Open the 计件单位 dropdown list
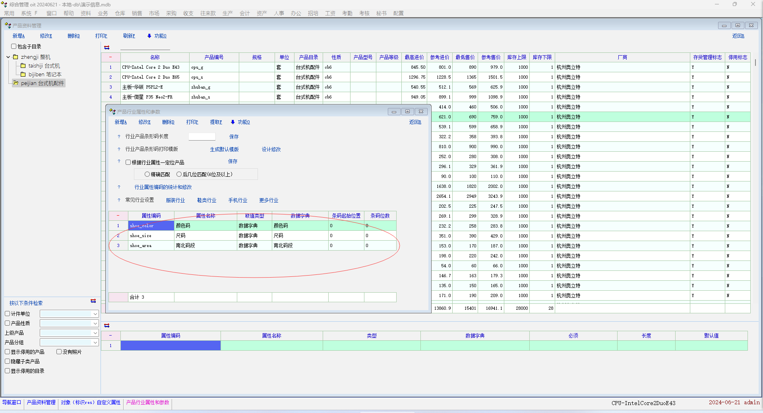Screen dimensions: 763x413 click(95, 314)
